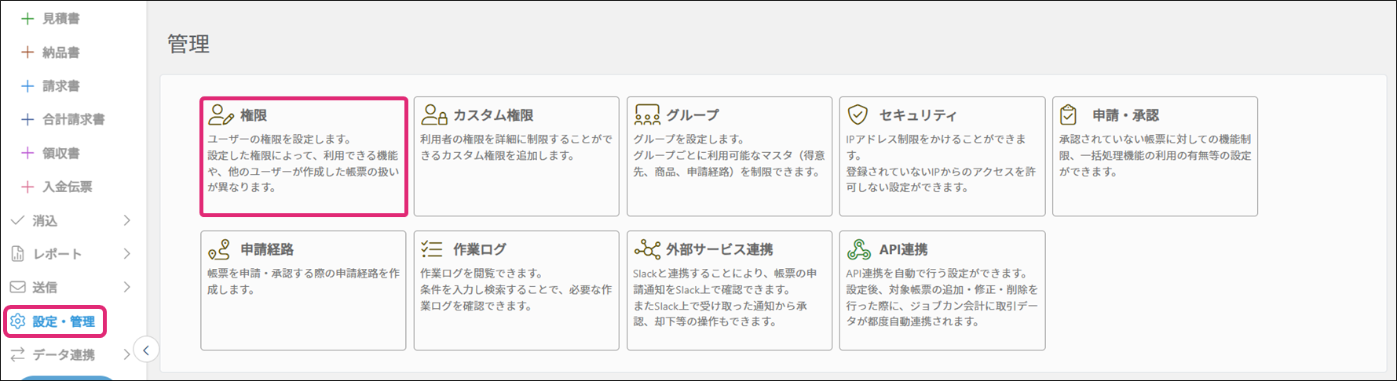Click the セキュリティ shield icon

[x=858, y=115]
